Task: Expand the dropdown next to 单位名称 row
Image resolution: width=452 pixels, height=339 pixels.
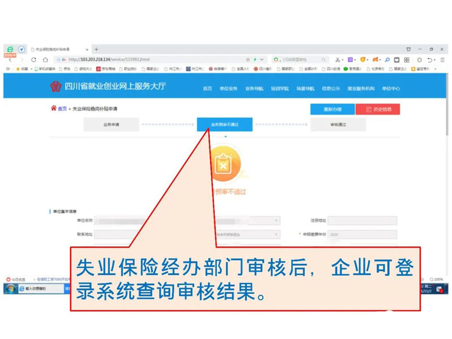Action: (x=276, y=221)
